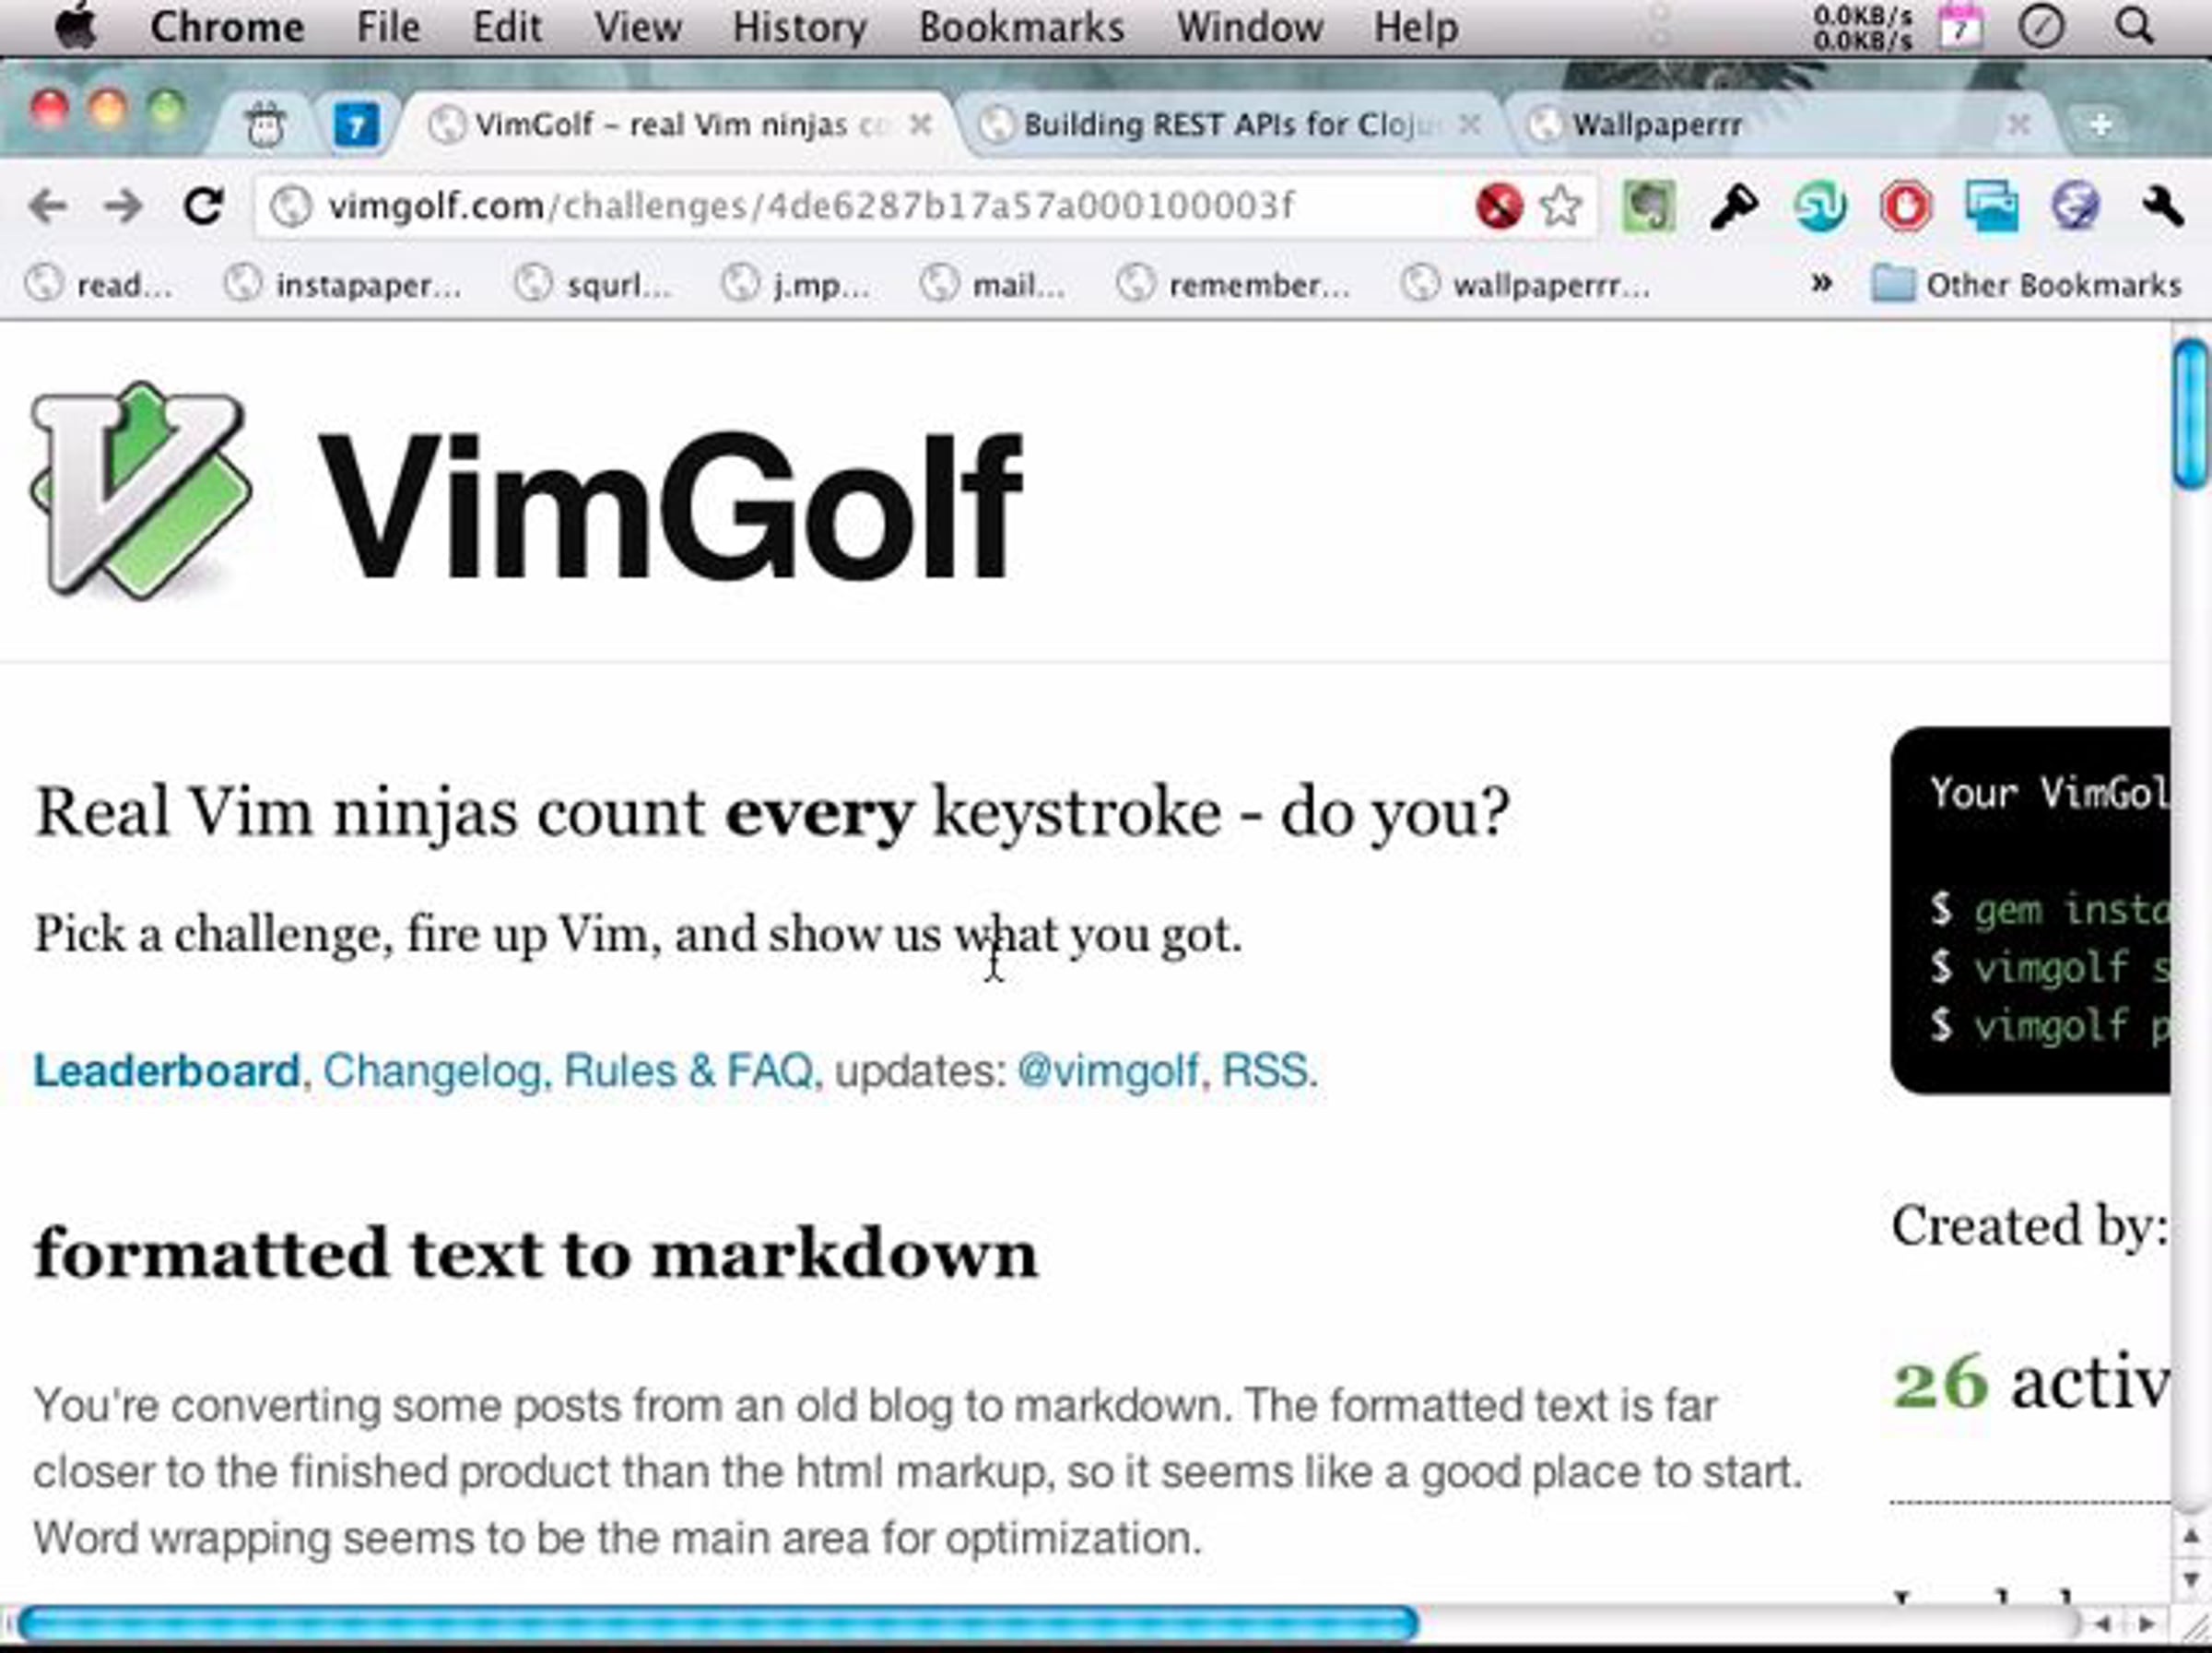
Task: Switch to the first pinned tab
Action: [x=265, y=125]
